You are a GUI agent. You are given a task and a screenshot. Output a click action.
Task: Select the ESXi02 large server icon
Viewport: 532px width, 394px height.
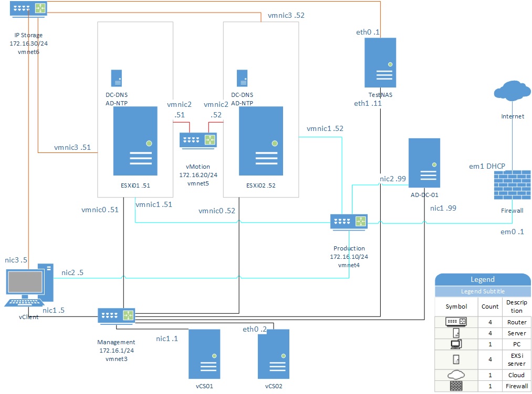[x=261, y=141]
